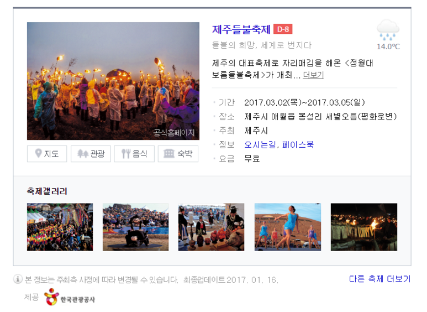
Task: Open last gallery thumbnail with night torches
Action: tap(364, 227)
